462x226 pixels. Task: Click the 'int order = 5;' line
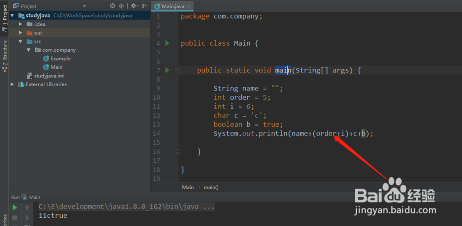click(242, 97)
